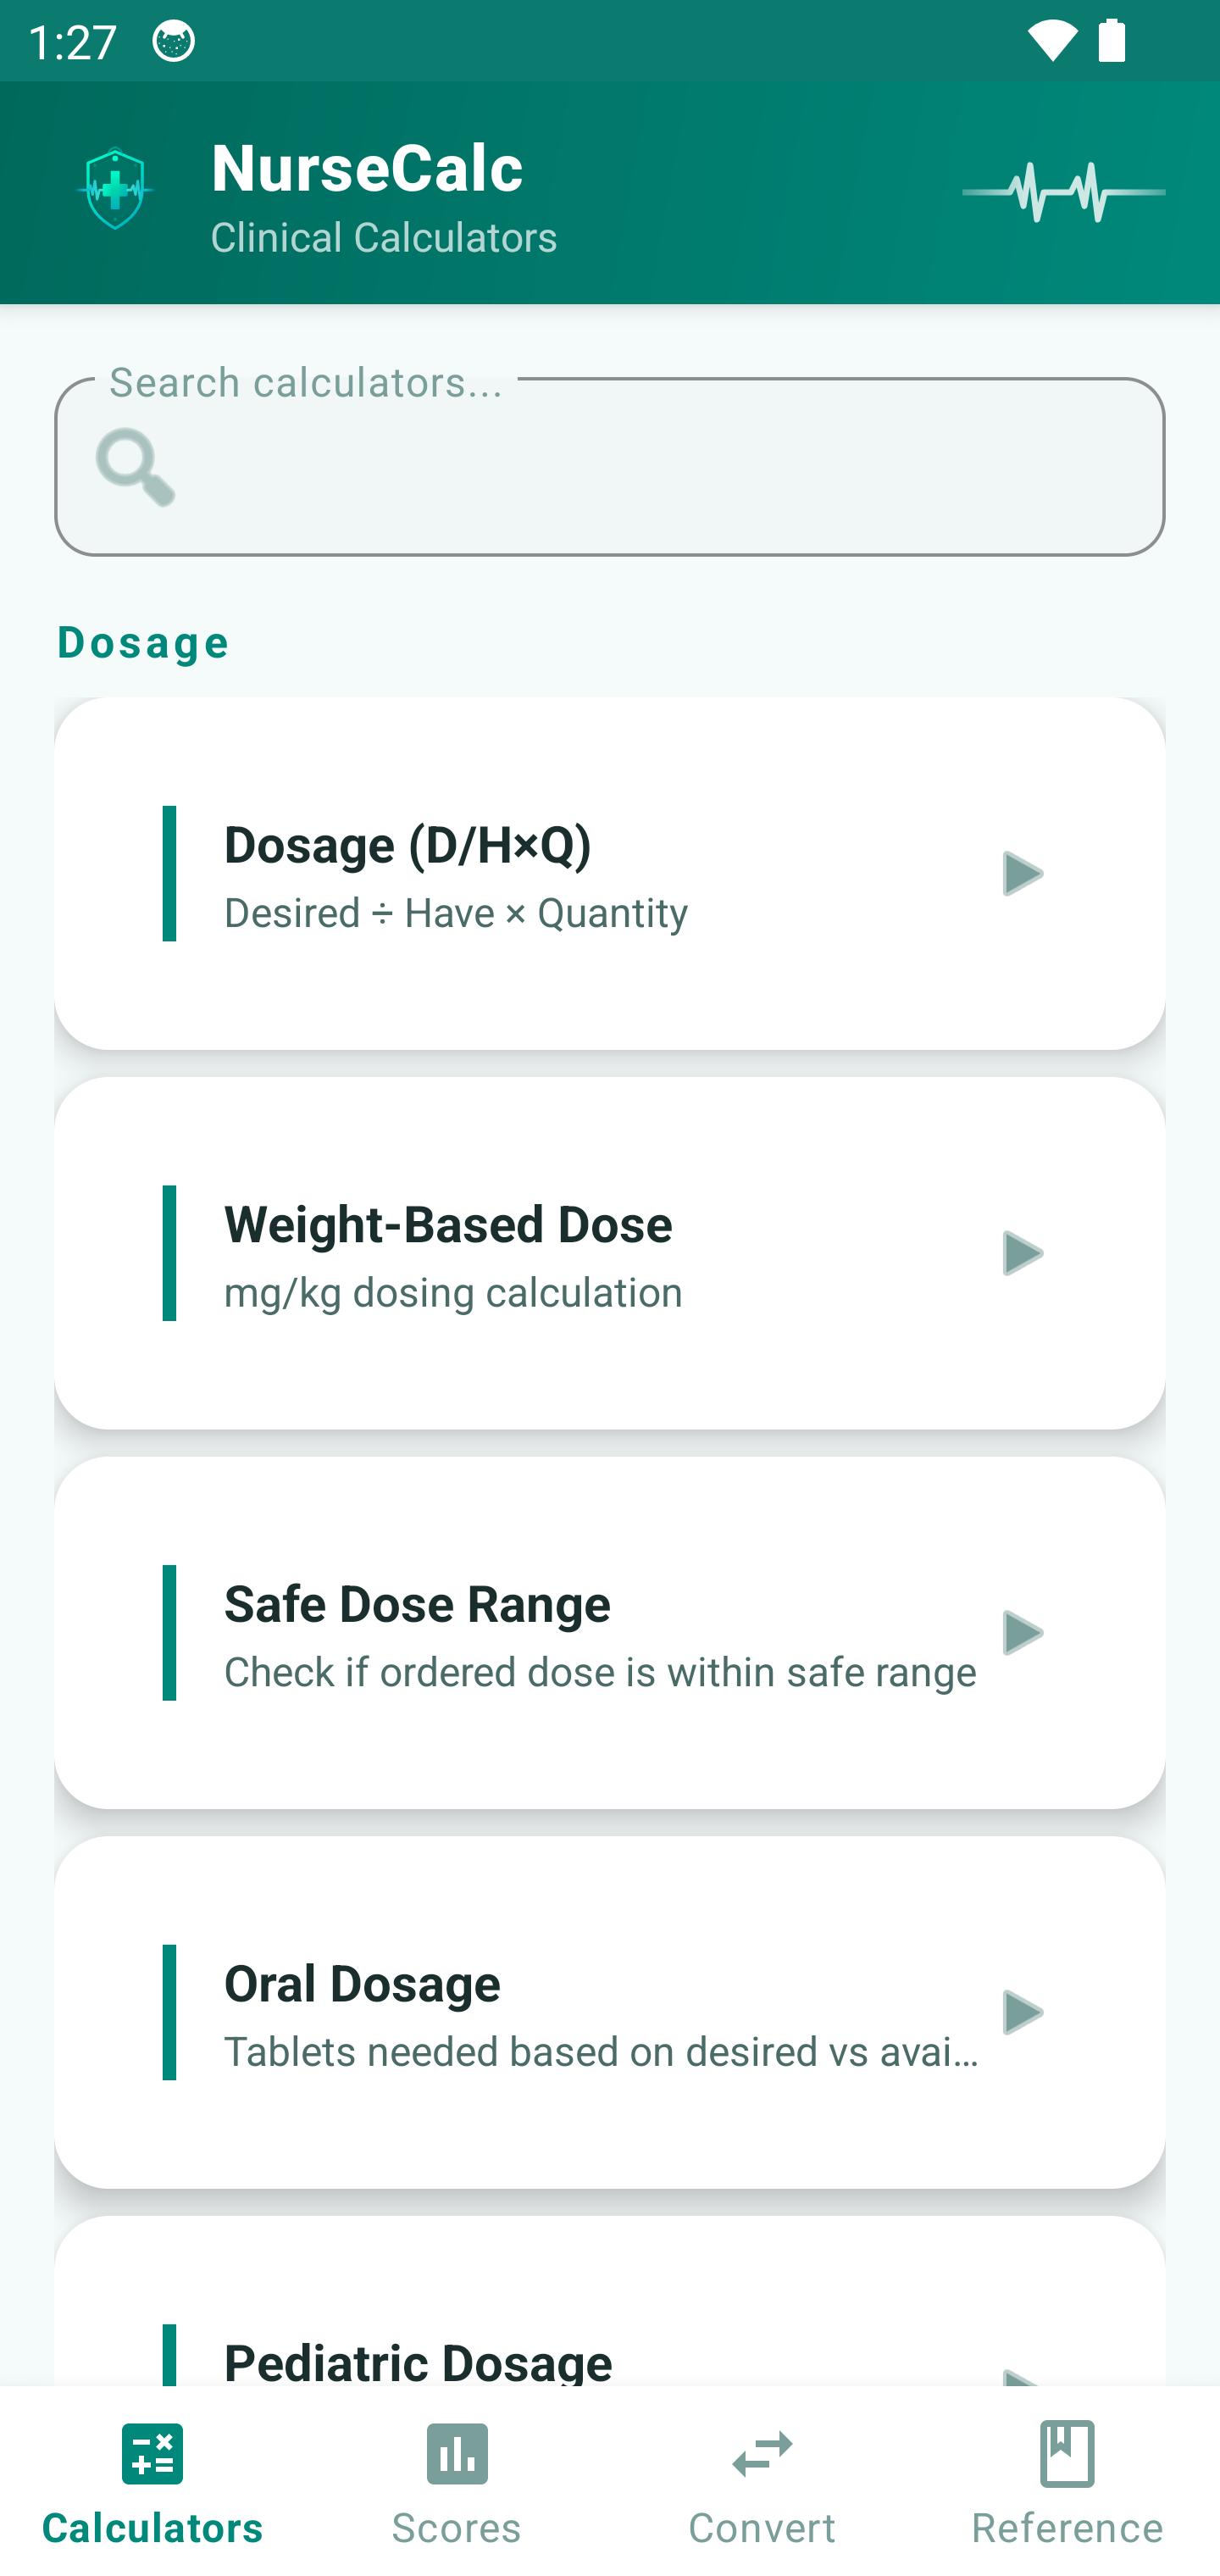
Task: Expand the Dosage (D/H×Q) arrow
Action: (x=1021, y=873)
